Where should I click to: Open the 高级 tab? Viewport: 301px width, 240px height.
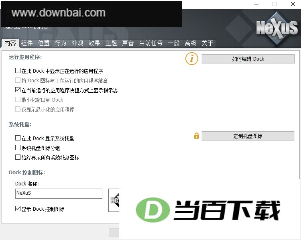(191, 43)
